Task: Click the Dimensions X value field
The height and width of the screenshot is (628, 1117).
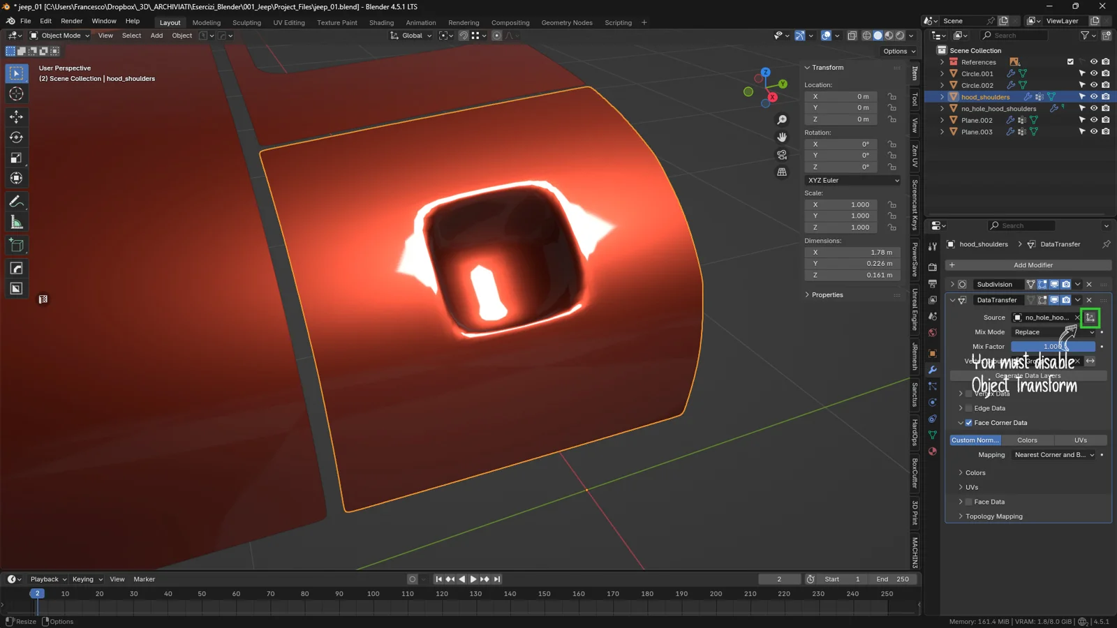Action: [852, 253]
